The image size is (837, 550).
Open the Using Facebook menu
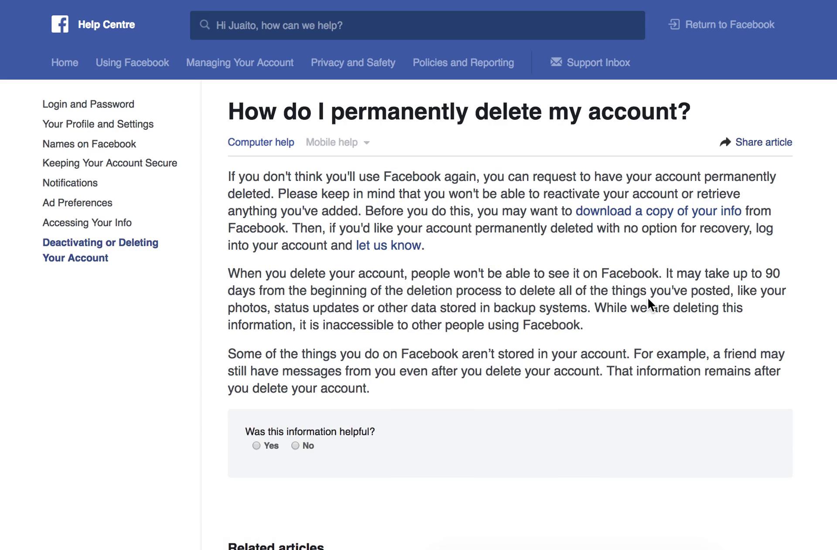[x=132, y=62]
